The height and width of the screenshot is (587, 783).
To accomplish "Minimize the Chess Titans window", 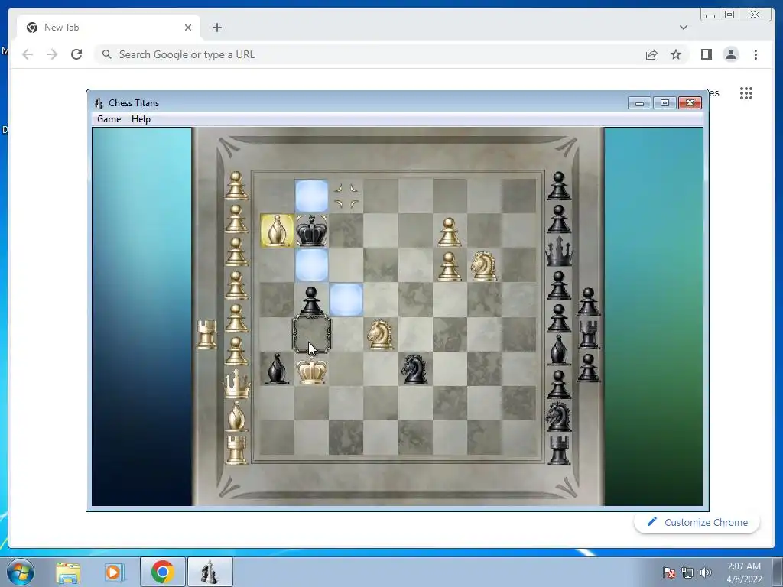I will tap(640, 103).
